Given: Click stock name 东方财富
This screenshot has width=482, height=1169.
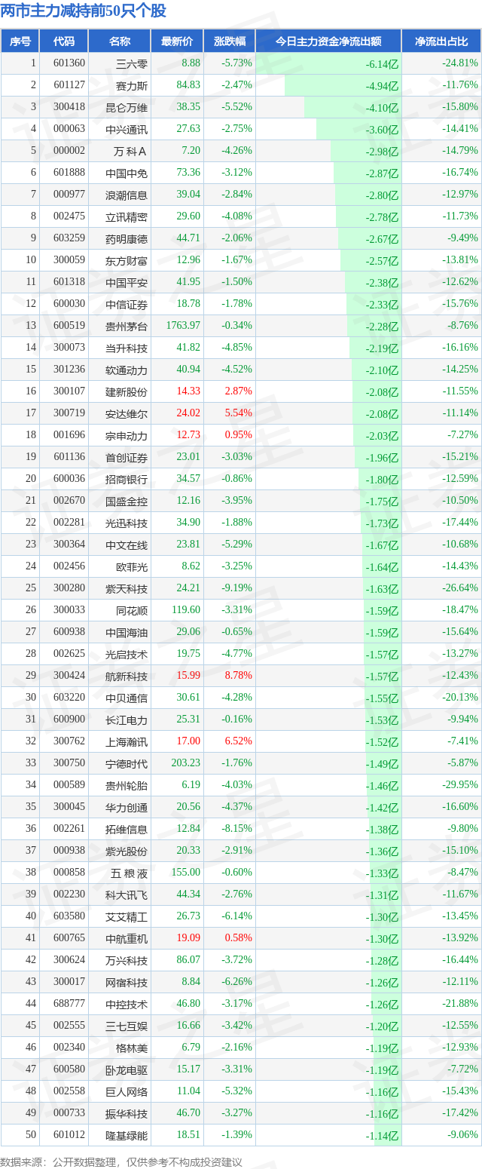Looking at the screenshot, I should click(x=127, y=260).
